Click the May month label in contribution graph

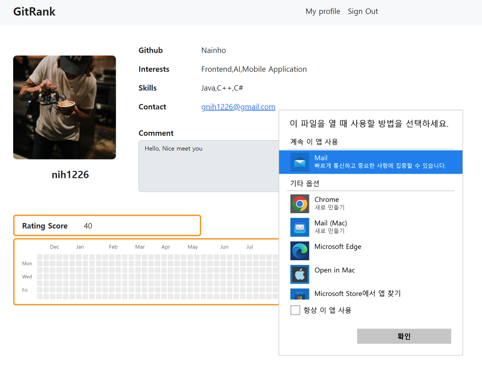[193, 247]
